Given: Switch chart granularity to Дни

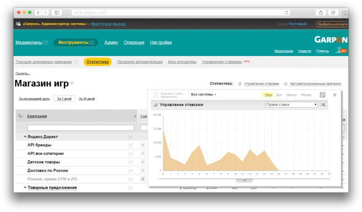Looking at the screenshot, I should pyautogui.click(x=279, y=95).
